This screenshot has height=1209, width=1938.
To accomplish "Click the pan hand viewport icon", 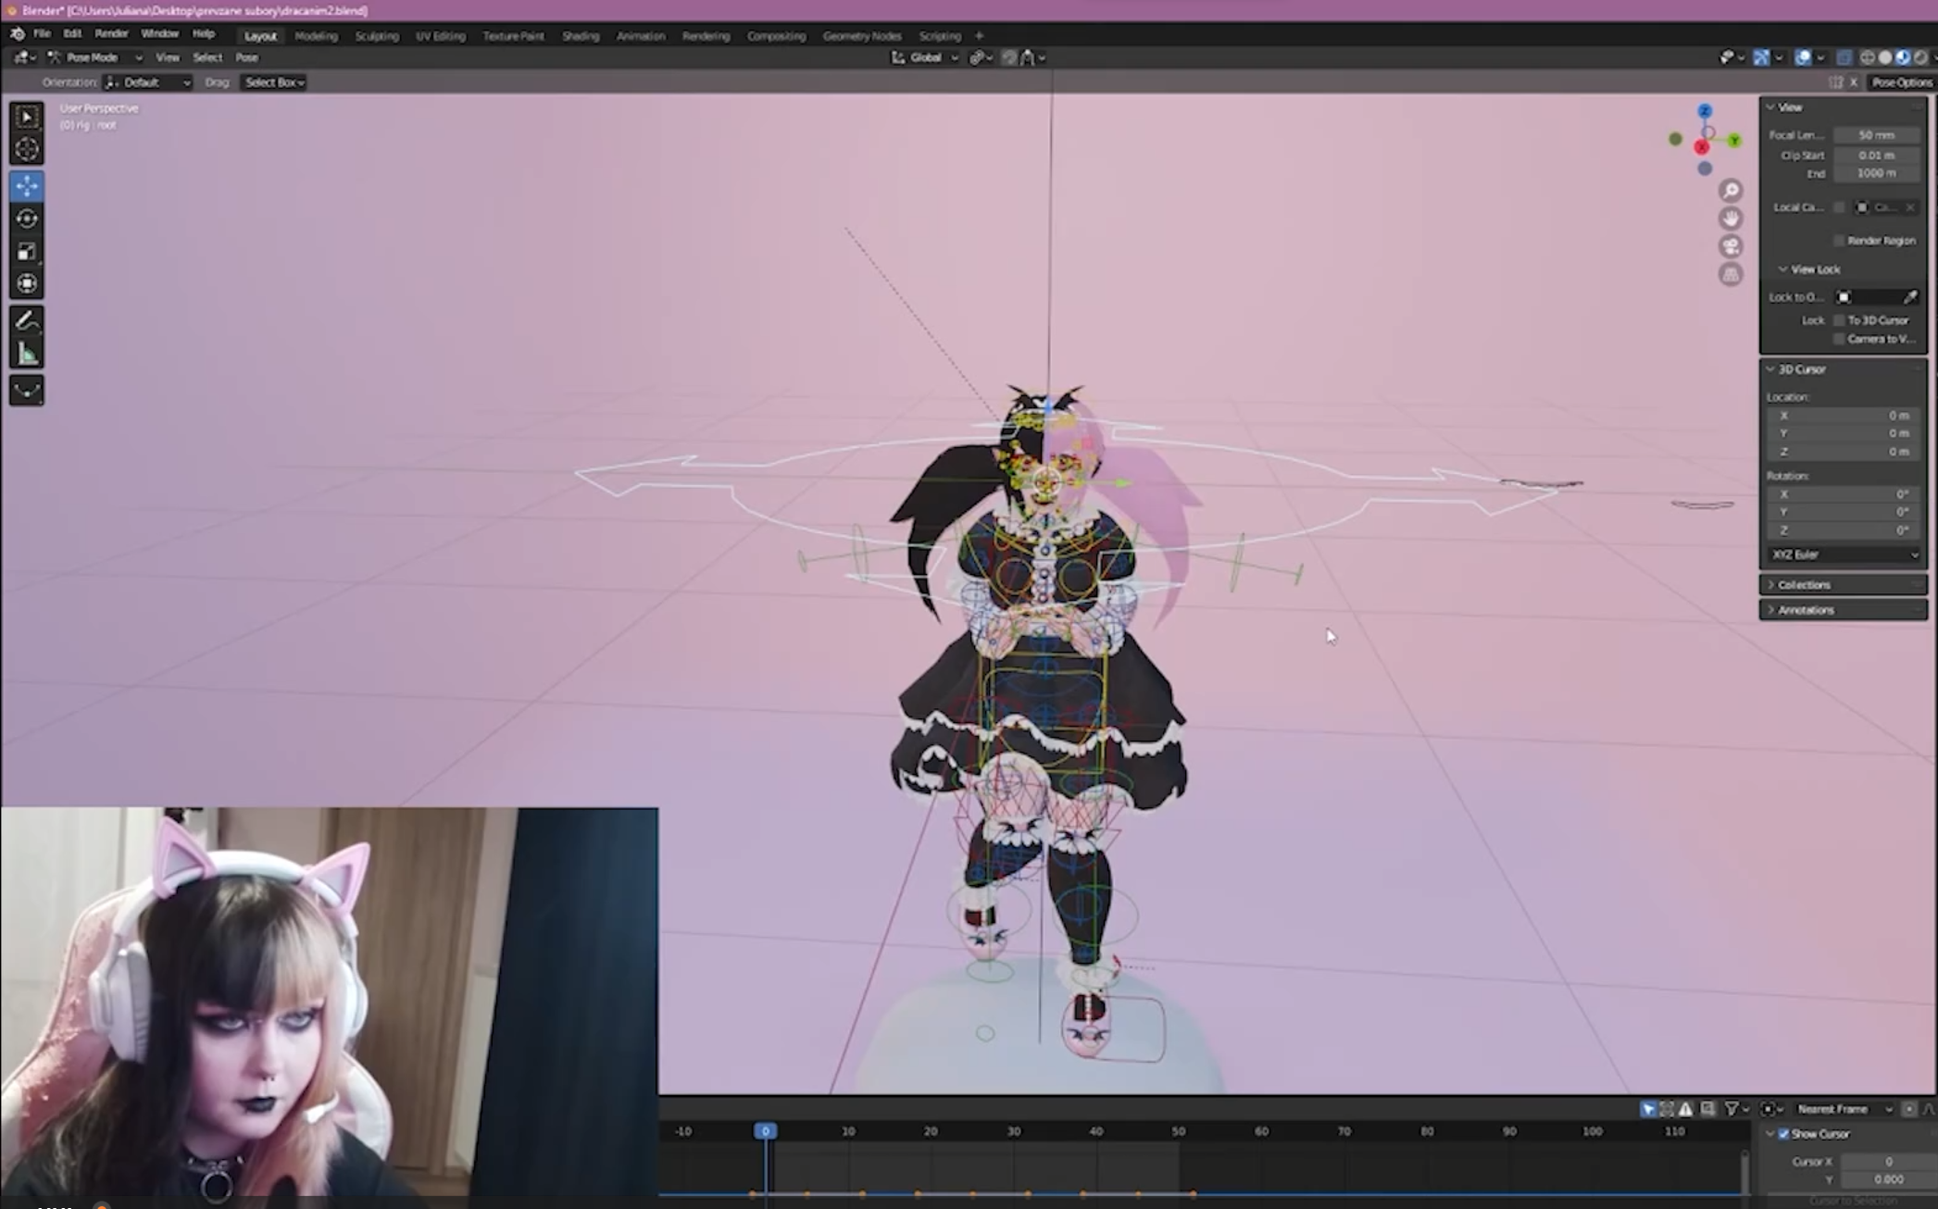I will point(1730,218).
